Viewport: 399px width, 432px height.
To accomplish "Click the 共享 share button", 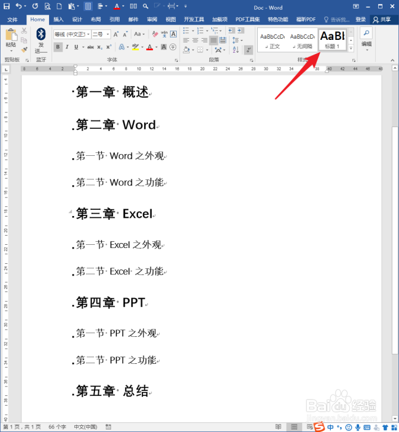I will tap(382, 20).
